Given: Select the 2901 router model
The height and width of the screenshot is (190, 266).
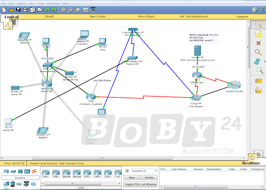Looking at the screenshot, I should [98, 174].
